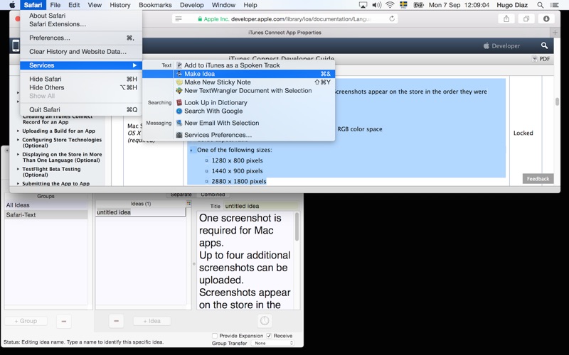The width and height of the screenshot is (569, 355).
Task: Choose Add to iTunes as a Spoken Track
Action: (x=238, y=65)
